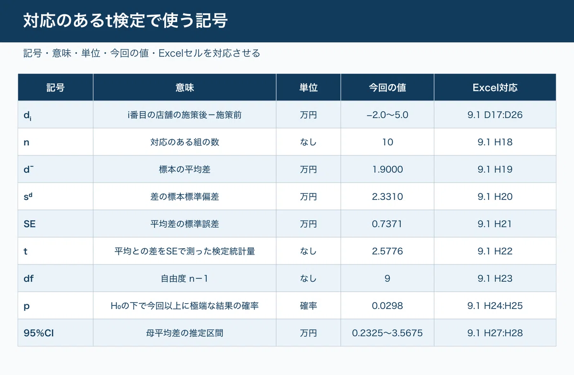The height and width of the screenshot is (375, 574).
Task: Click the cell reading 9.1 D17:D26
Action: (495, 114)
